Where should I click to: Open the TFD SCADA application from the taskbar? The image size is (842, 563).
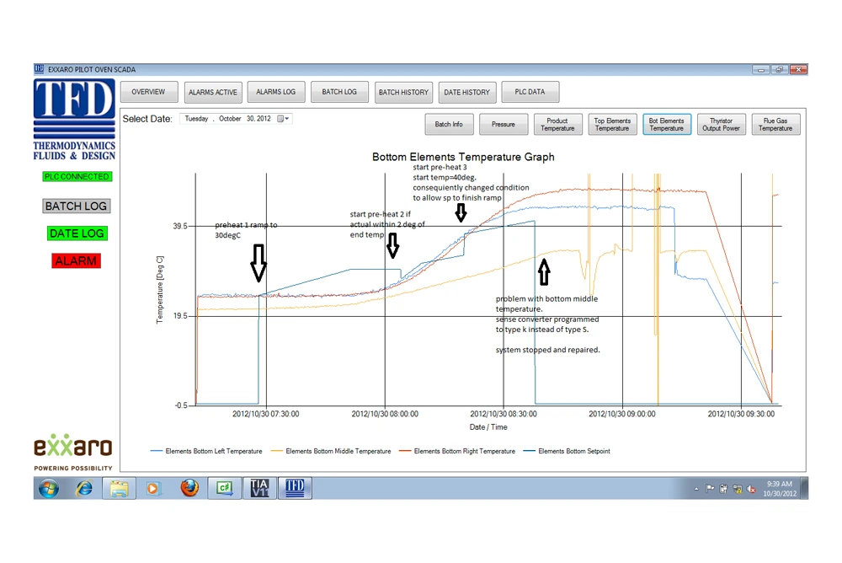[x=295, y=488]
